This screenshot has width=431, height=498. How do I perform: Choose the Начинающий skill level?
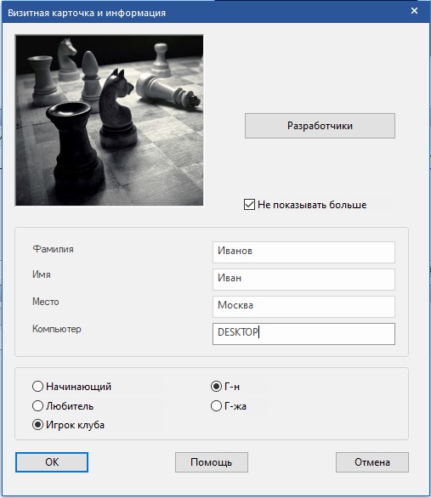point(37,386)
